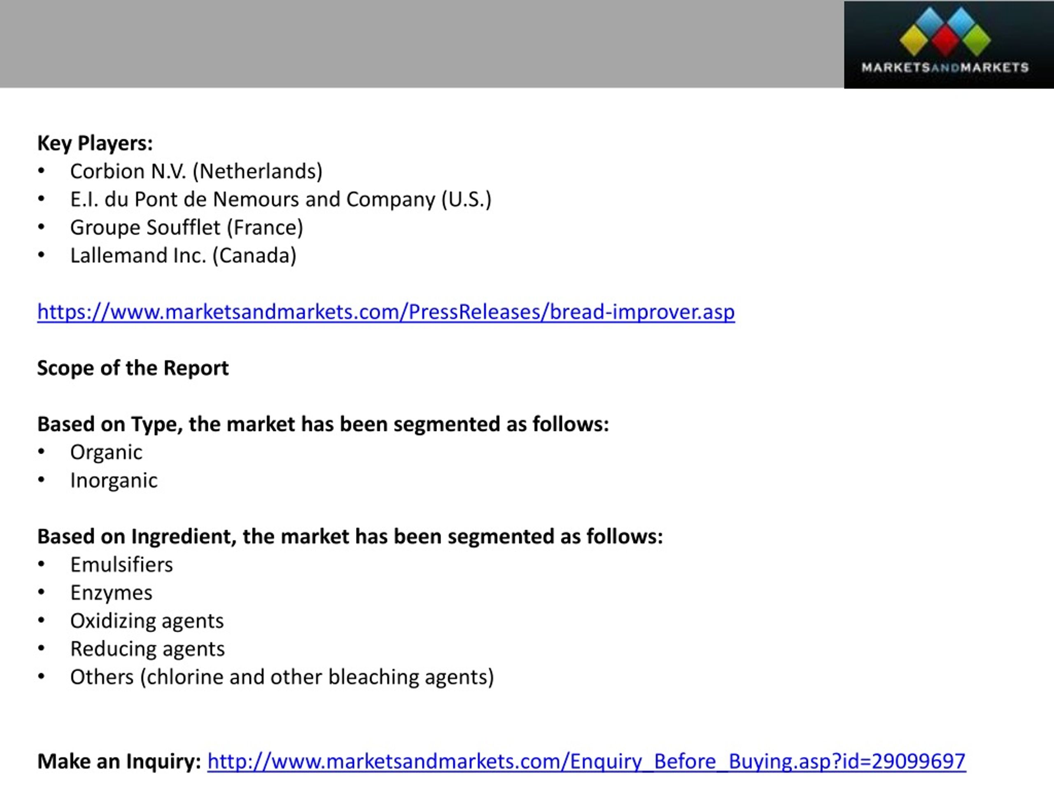The image size is (1054, 790).
Task: Click the 'Organic' bullet item
Action: coord(106,452)
